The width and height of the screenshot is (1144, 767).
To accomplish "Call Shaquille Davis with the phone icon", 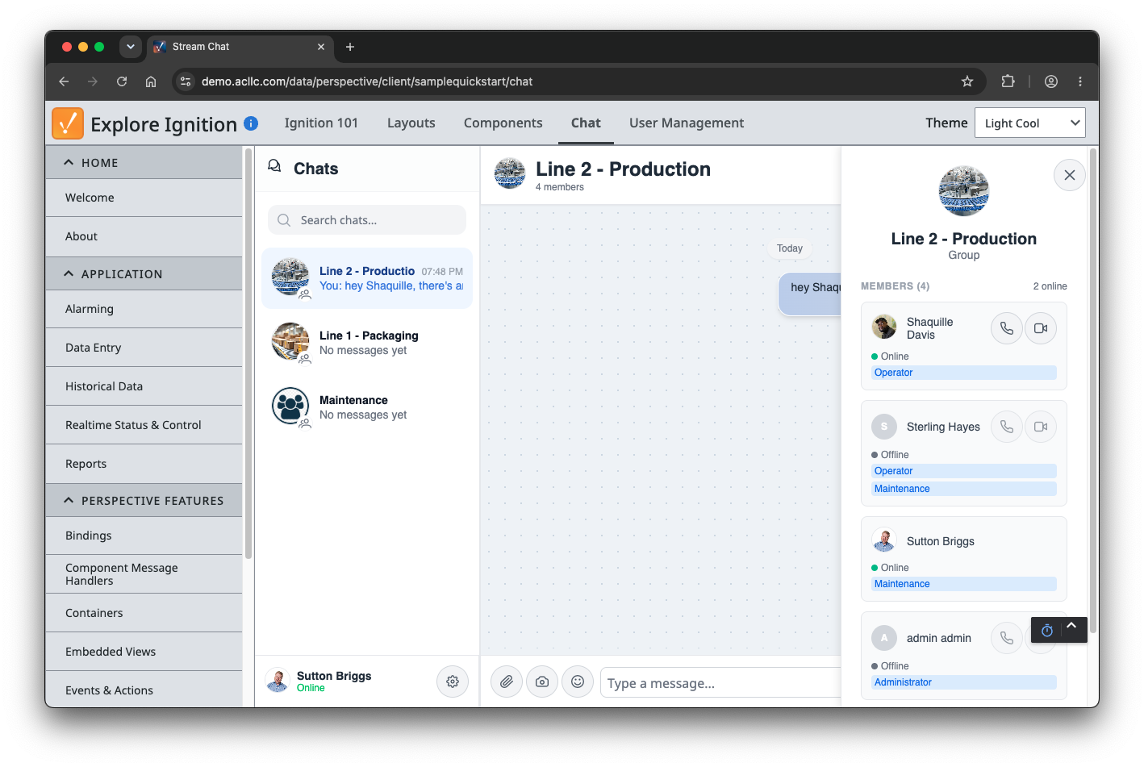I will pyautogui.click(x=1007, y=328).
